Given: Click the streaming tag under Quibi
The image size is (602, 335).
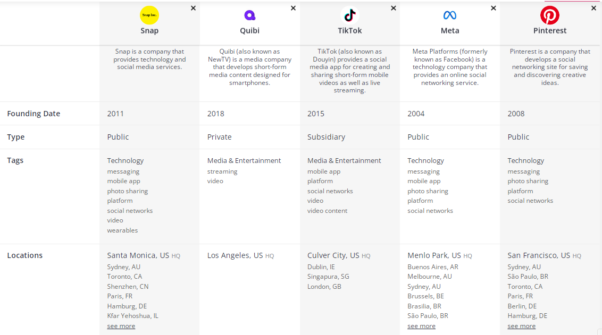Looking at the screenshot, I should [222, 171].
